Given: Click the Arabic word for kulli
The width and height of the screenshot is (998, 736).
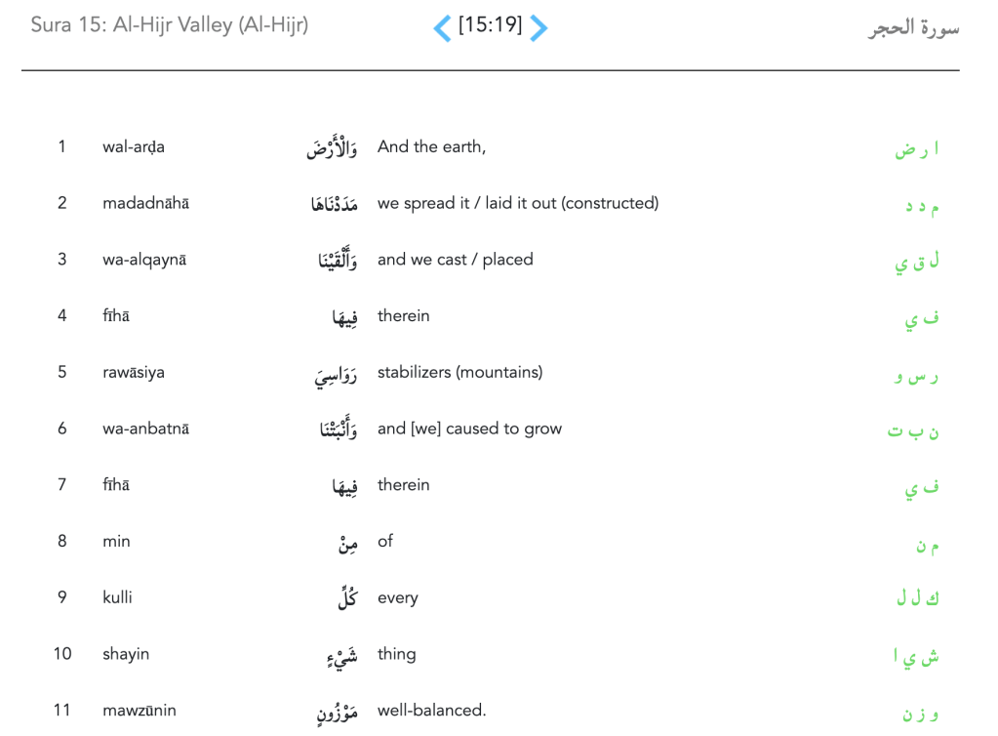Looking at the screenshot, I should (x=347, y=599).
